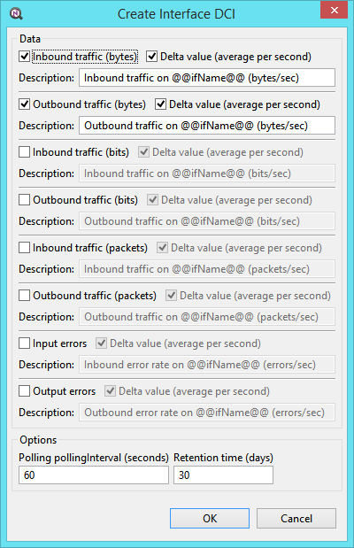Enable Input errors checkbox
Screen dimensions: 354x548
[x=24, y=343]
